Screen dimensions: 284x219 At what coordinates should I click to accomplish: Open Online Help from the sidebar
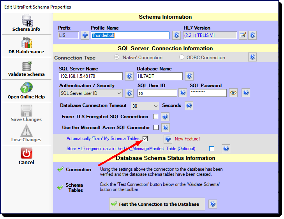tap(26, 91)
